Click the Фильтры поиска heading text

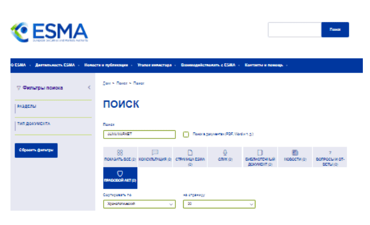coord(42,88)
